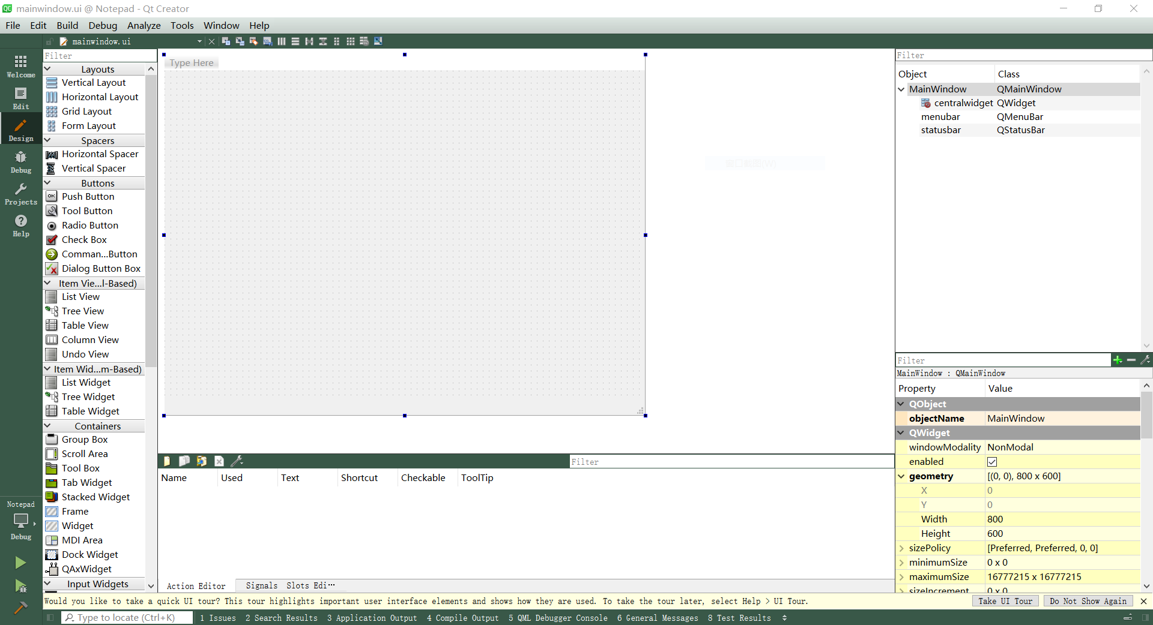Open Action Editor wrench configure menu
The width and height of the screenshot is (1153, 625).
pos(237,461)
